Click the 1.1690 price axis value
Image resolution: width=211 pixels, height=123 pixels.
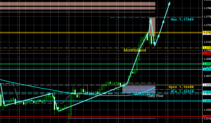pyautogui.click(x=207, y=59)
